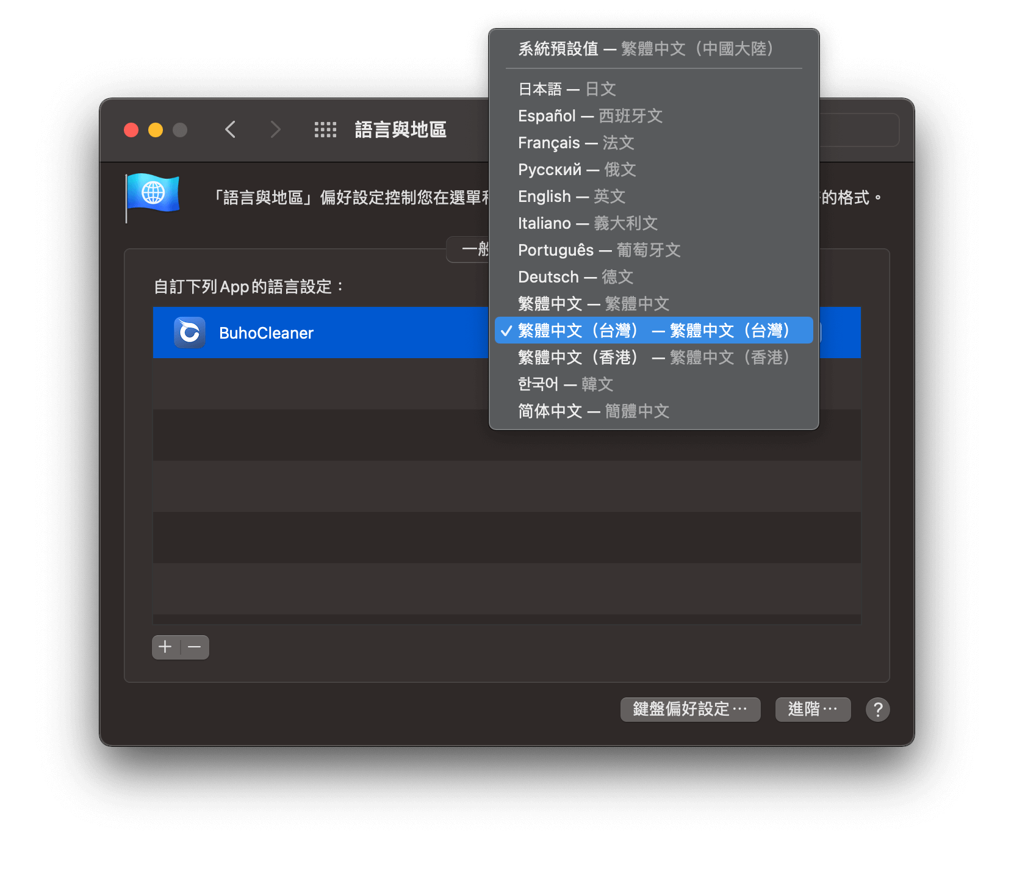Select 日本語 — 日文 from the list
The image size is (1014, 889).
(x=654, y=89)
